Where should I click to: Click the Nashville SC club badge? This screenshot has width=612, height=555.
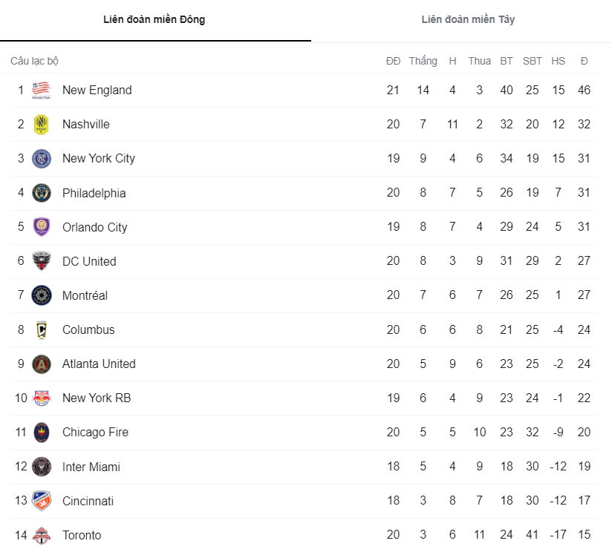click(42, 124)
